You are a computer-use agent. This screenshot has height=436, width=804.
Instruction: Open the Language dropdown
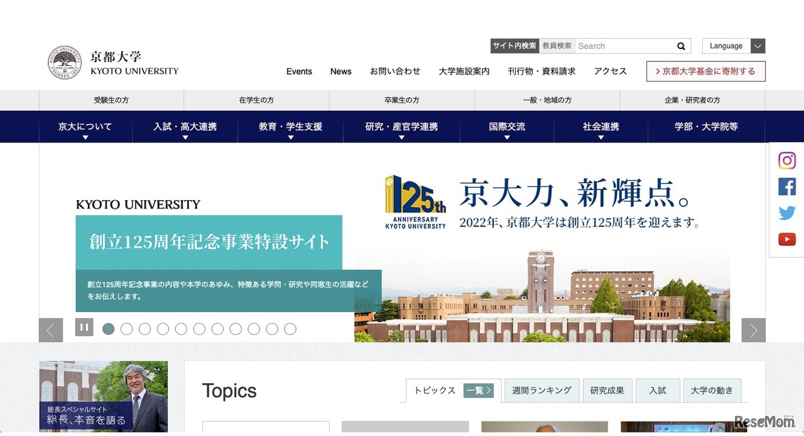coord(733,46)
